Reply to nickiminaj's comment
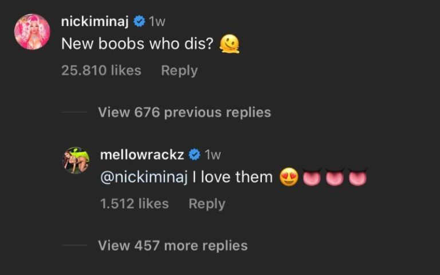Image resolution: width=440 pixels, height=275 pixels. click(x=179, y=70)
